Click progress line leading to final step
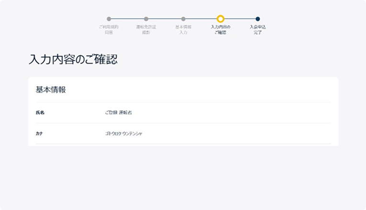366x210 pixels. point(240,19)
